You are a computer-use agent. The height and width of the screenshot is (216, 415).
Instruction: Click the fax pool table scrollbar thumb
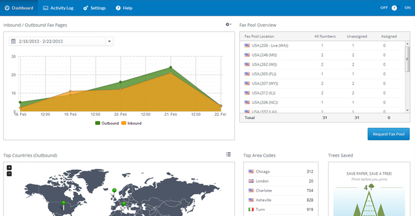coord(408,59)
